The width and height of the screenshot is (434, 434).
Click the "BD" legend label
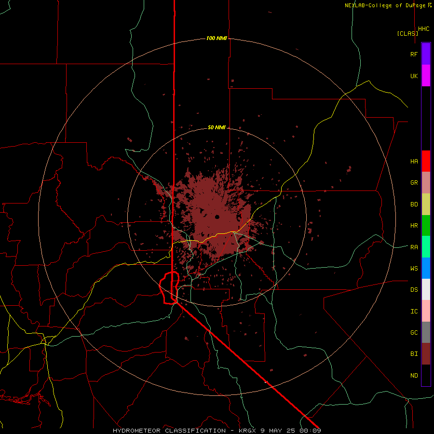pos(414,204)
